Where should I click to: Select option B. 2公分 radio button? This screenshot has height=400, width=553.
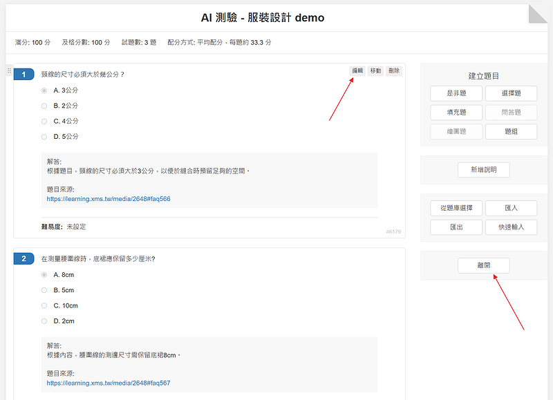[x=44, y=106]
